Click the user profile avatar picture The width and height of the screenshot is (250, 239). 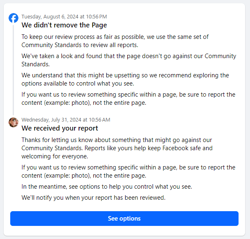[x=14, y=122]
